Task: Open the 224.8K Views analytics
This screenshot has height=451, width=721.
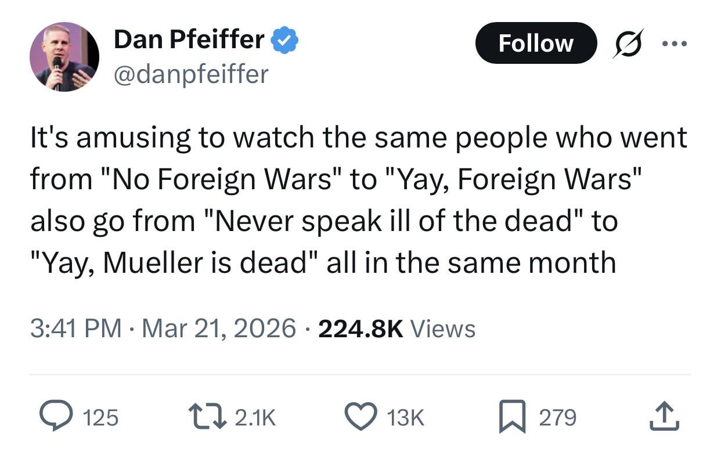Action: [397, 329]
